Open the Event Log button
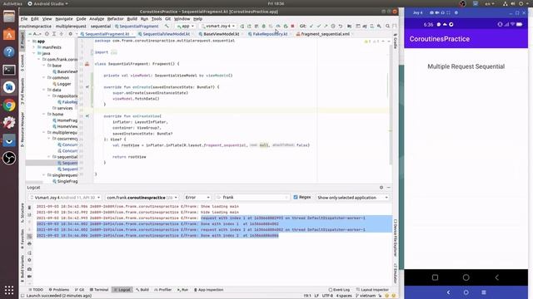The height and width of the screenshot is (299, 533). (339, 290)
